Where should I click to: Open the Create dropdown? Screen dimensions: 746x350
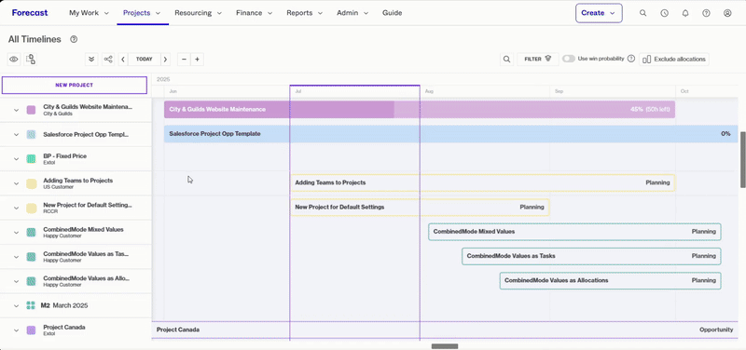[599, 13]
